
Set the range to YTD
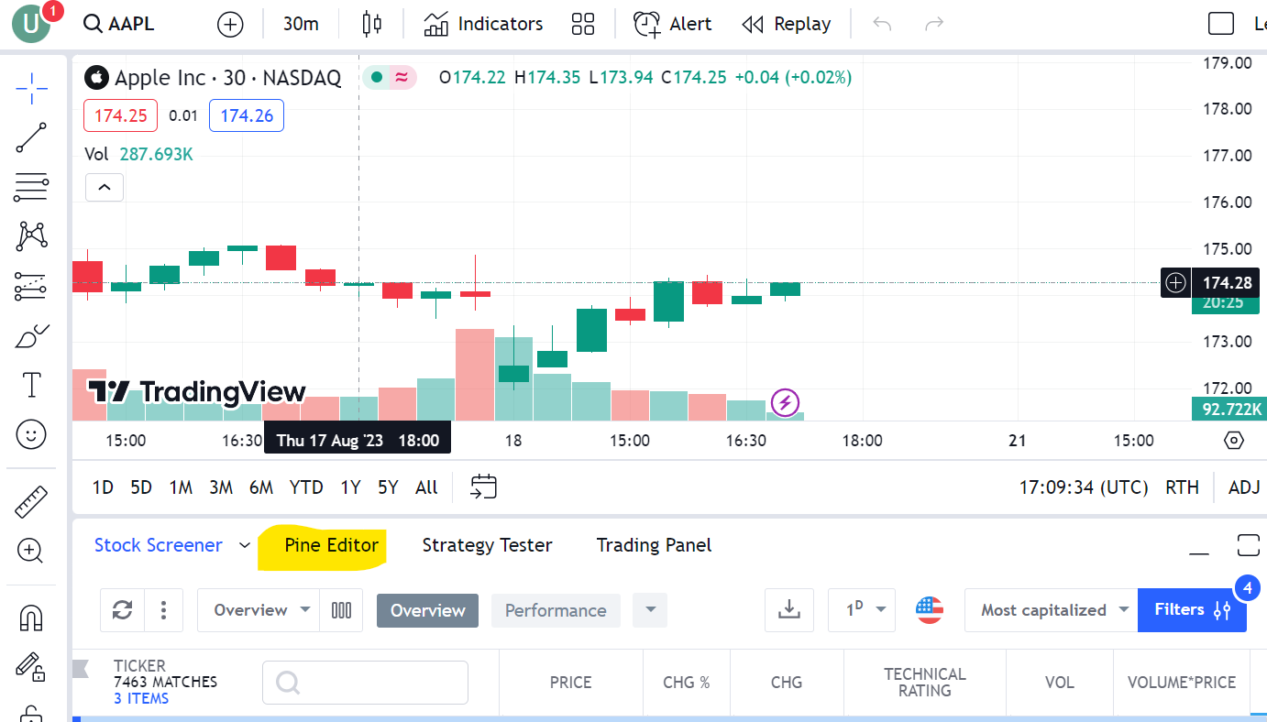pos(306,487)
